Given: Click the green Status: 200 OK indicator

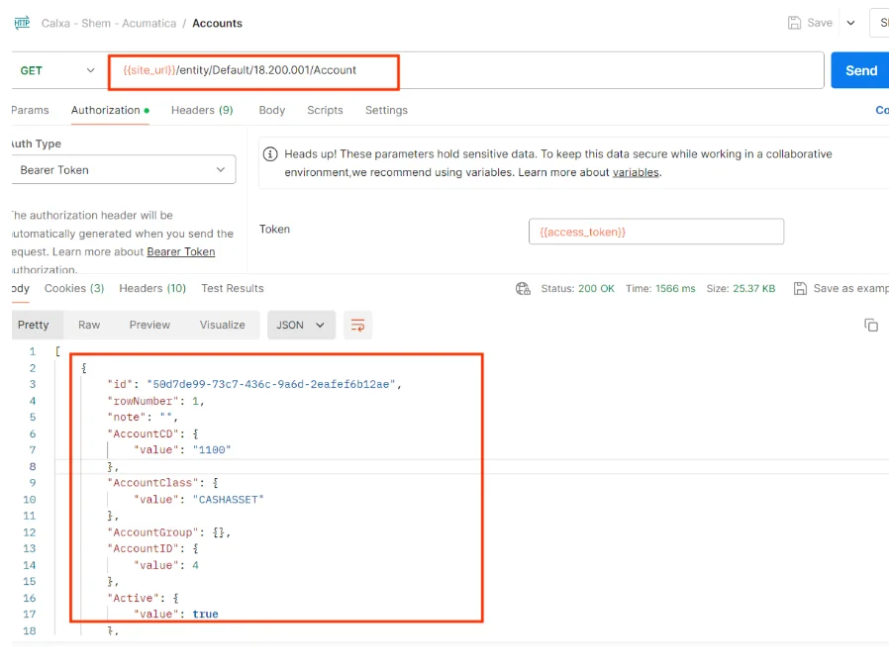Looking at the screenshot, I should coord(568,288).
